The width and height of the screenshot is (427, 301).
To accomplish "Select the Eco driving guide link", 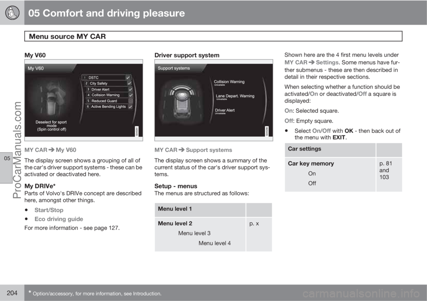I will [59, 219].
